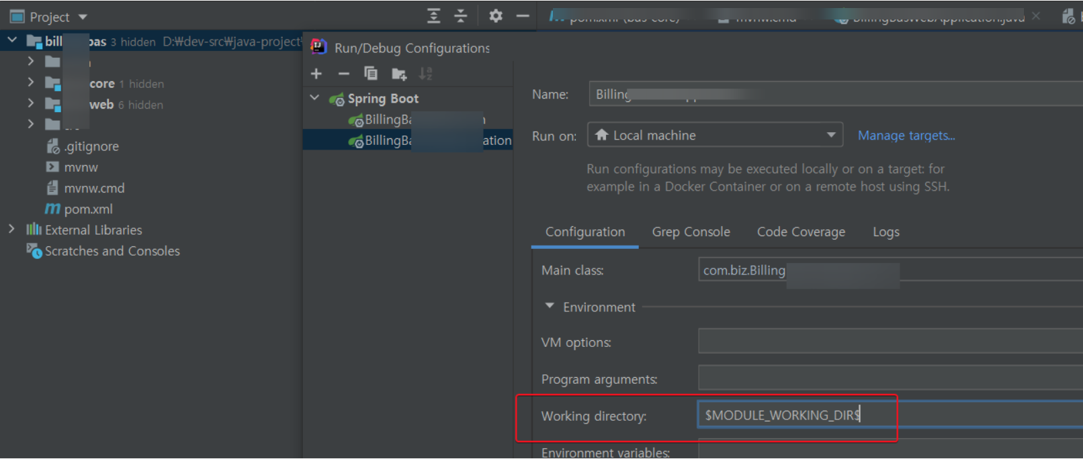Open Project panel settings gear
This screenshot has width=1083, height=459.
point(496,16)
